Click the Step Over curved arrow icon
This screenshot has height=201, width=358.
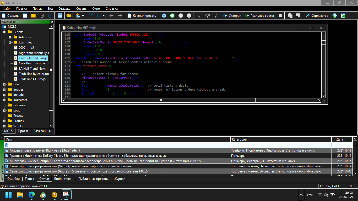click(207, 16)
